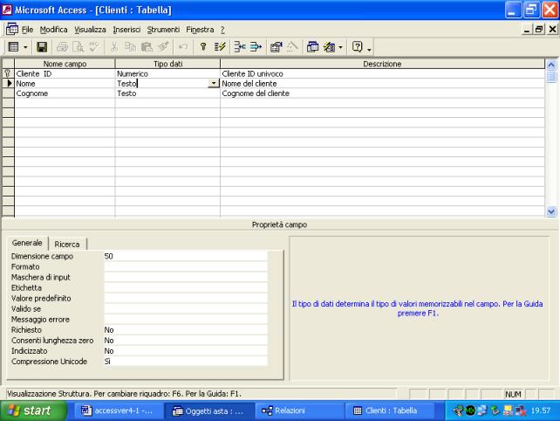
Task: Expand the Tipo dati dropdown for Nome
Action: 214,83
